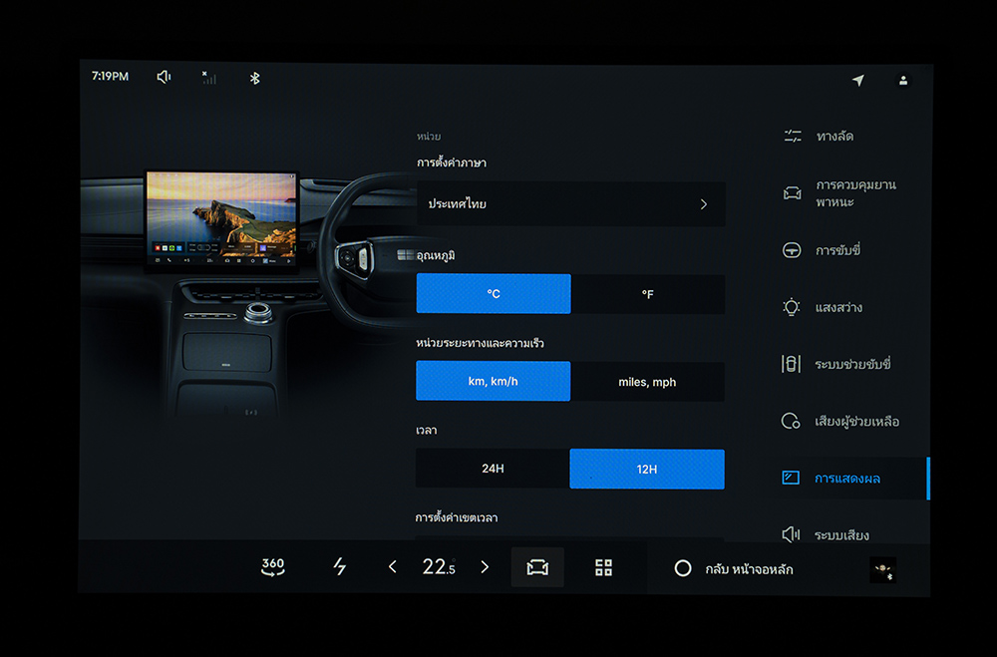Image resolution: width=997 pixels, height=657 pixels.
Task: Click the assistant voice icon beside เสียงผู้ช่วยเหลือ
Action: point(791,421)
